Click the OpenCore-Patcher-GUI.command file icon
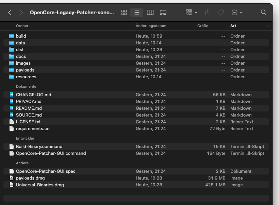This screenshot has height=205, width=279. click(12, 153)
